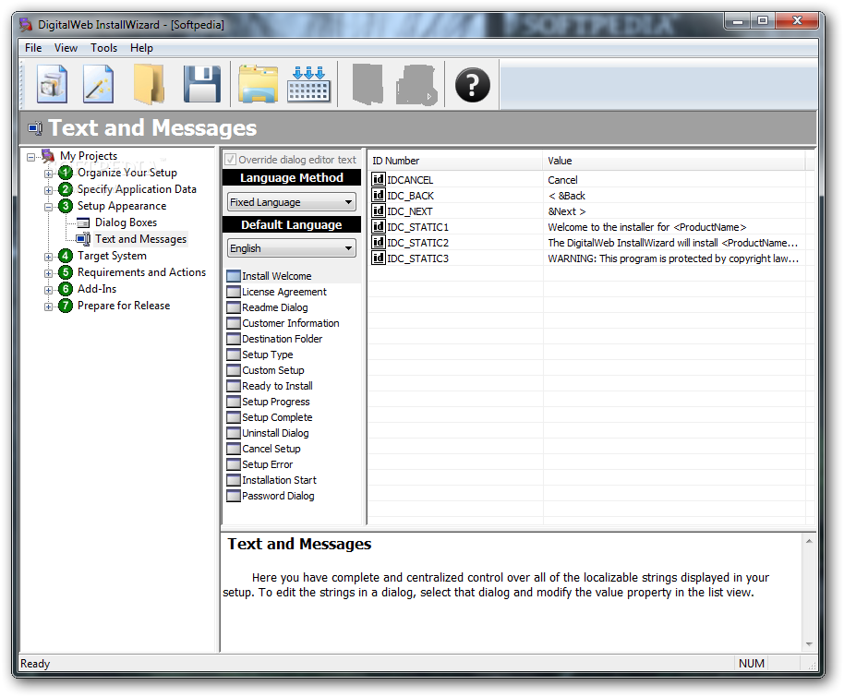844x697 pixels.
Task: Click green step 5 icon in tree
Action: (x=66, y=272)
